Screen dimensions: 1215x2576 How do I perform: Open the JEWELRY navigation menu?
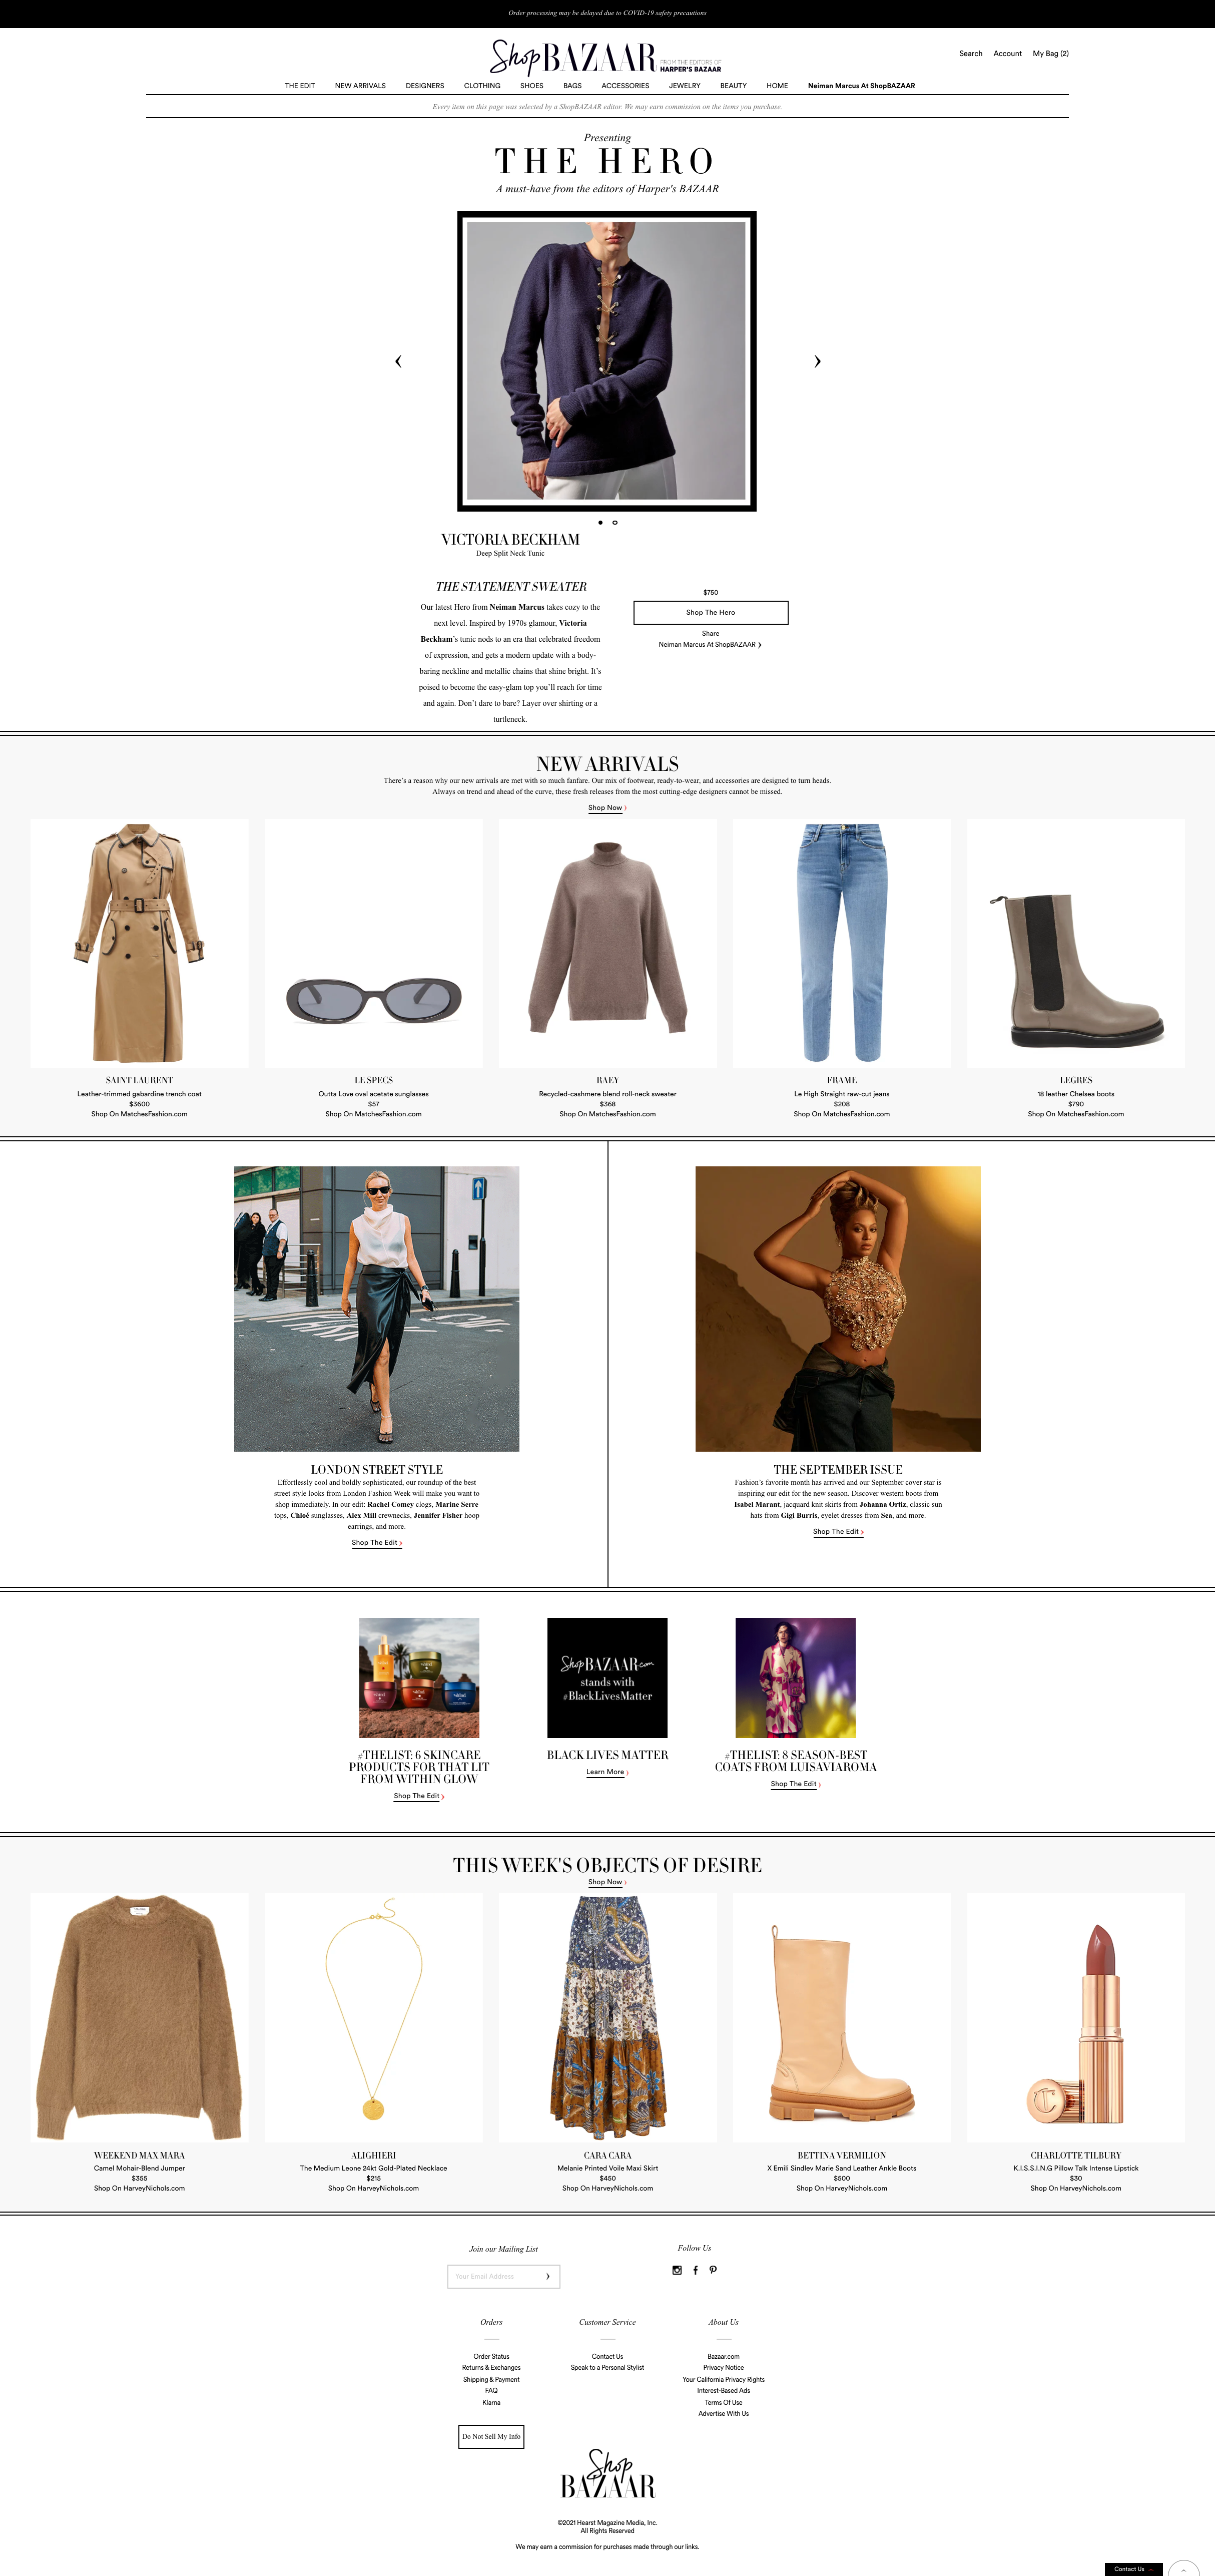tap(685, 86)
